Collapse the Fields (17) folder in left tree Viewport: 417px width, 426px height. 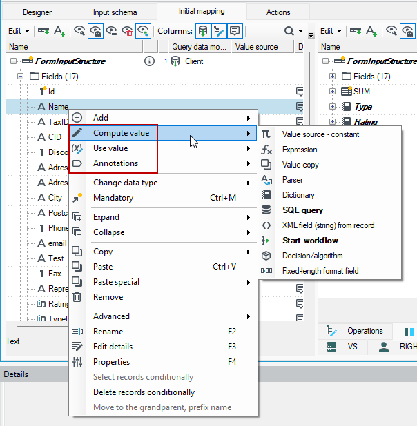(20, 77)
